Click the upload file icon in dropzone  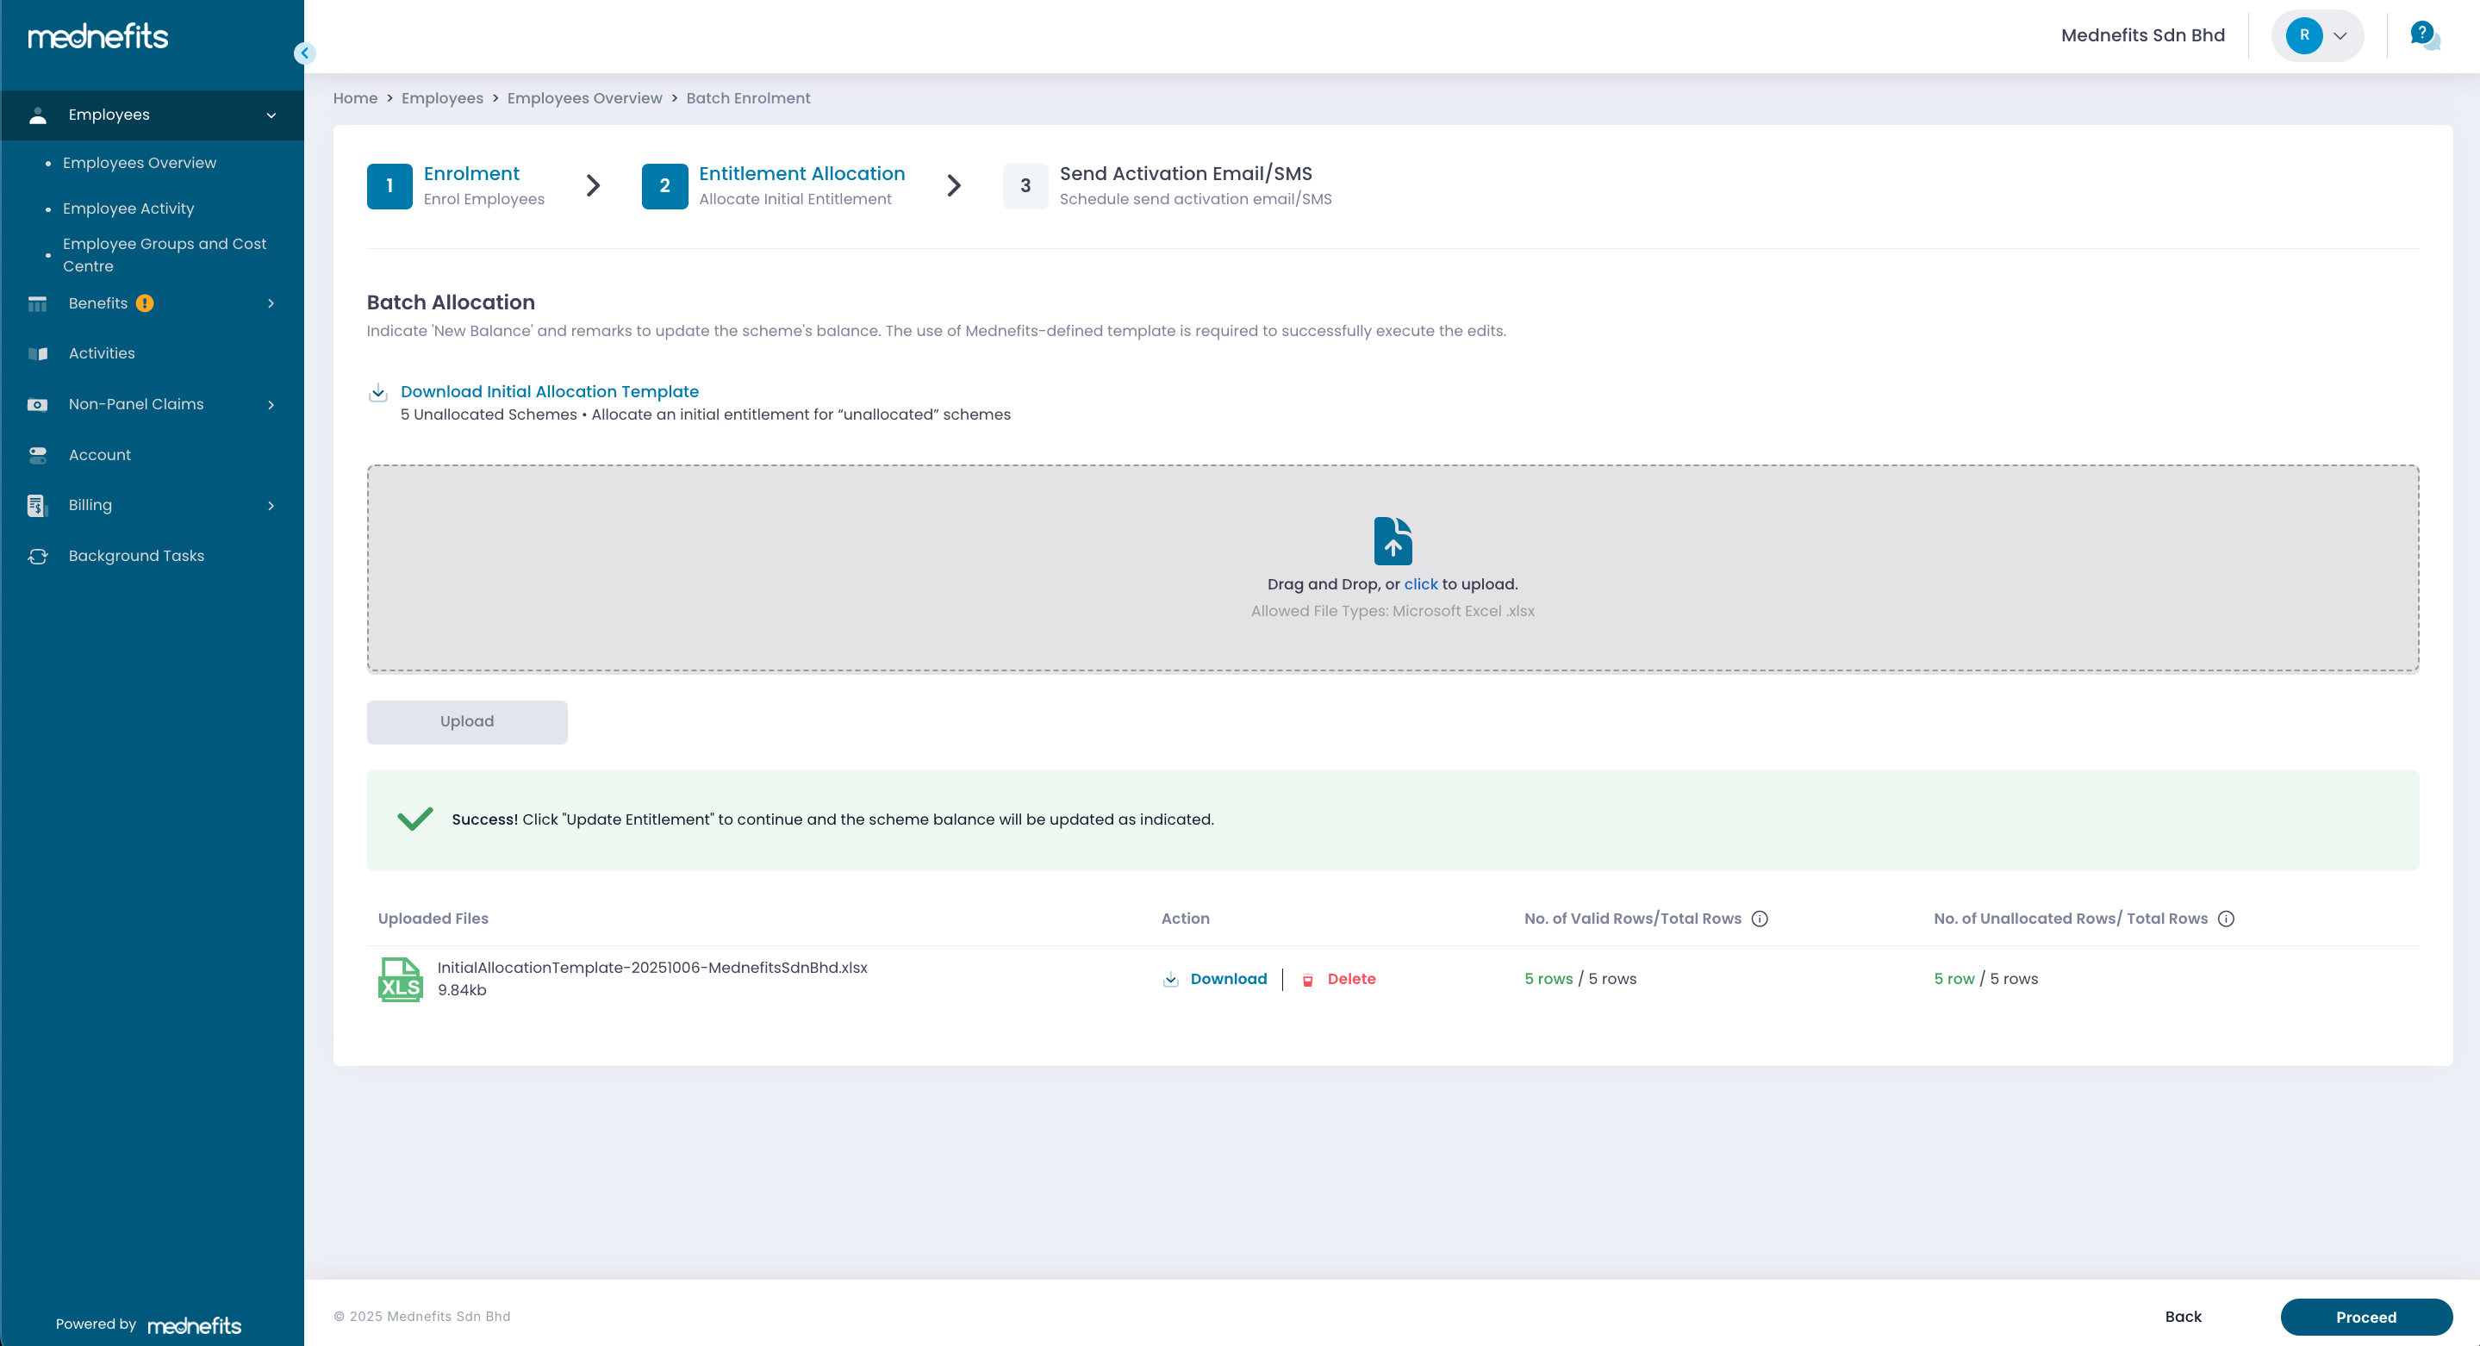coord(1393,541)
